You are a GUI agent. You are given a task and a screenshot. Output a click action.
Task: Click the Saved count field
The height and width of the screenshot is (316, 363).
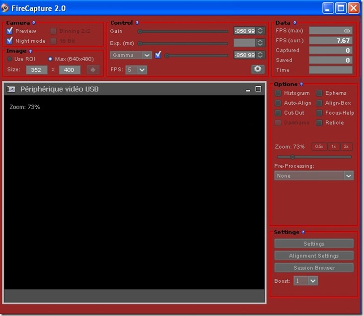(x=331, y=60)
